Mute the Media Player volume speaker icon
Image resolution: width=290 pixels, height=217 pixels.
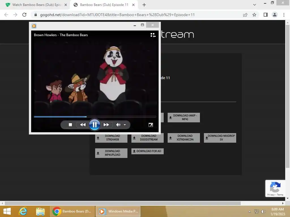click(118, 125)
